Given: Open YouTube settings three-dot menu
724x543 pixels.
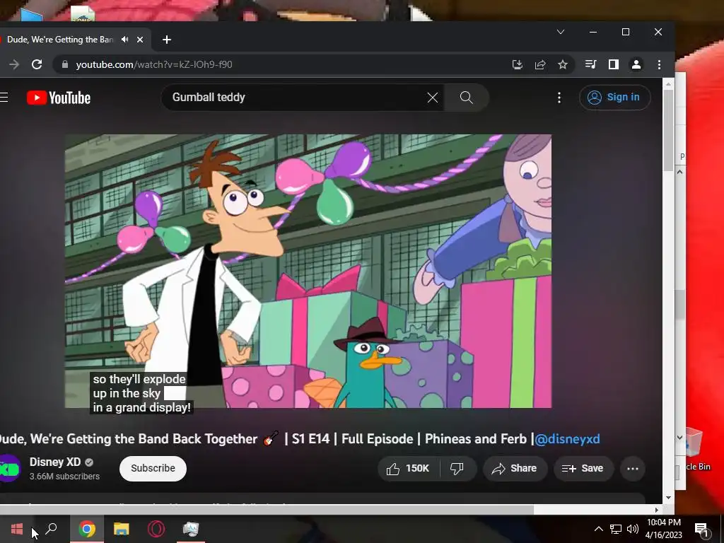Looking at the screenshot, I should (559, 98).
